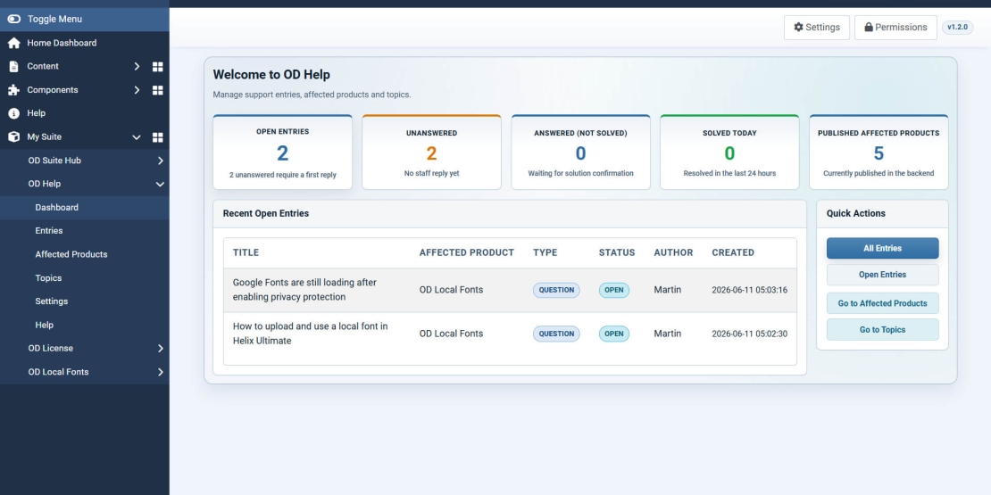Click Martin in the Helix Ultimate row

668,334
